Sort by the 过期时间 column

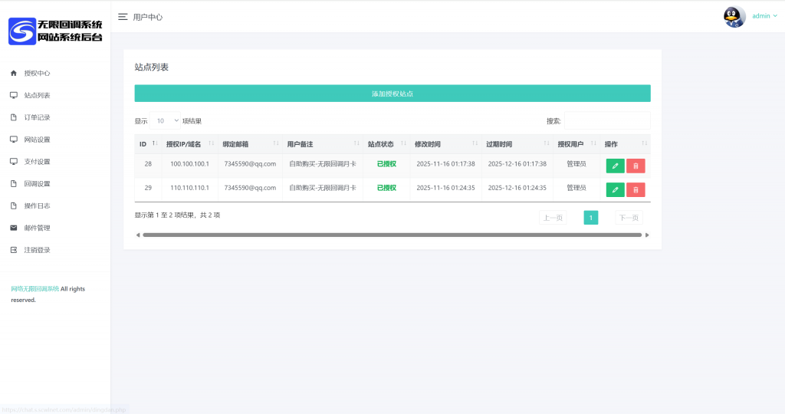pyautogui.click(x=517, y=144)
